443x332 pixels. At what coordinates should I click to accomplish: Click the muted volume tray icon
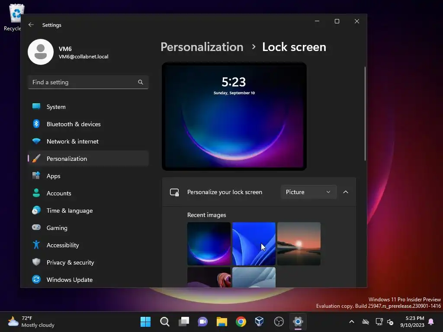coord(390,322)
